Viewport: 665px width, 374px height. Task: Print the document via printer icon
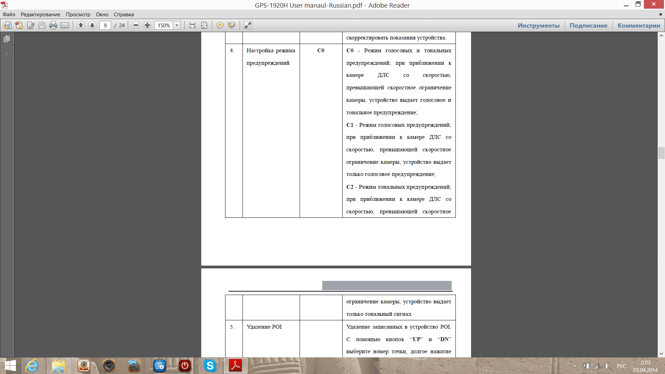click(53, 25)
